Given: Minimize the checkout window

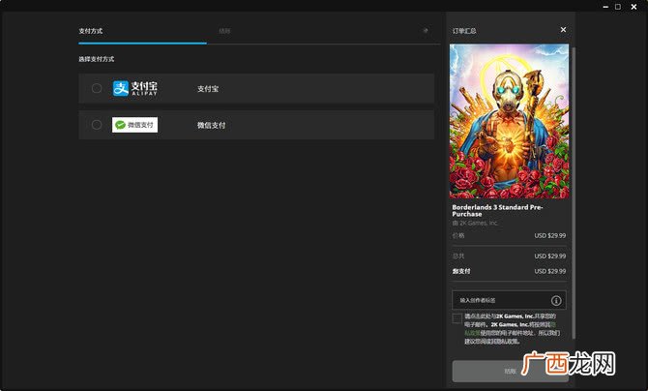Looking at the screenshot, I should [x=605, y=7].
